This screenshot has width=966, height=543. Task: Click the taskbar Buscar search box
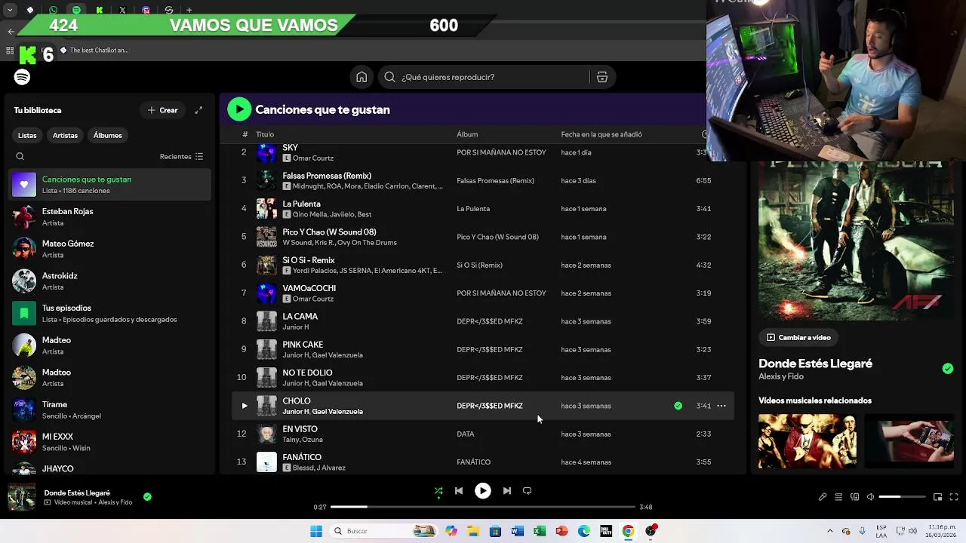[x=383, y=531]
